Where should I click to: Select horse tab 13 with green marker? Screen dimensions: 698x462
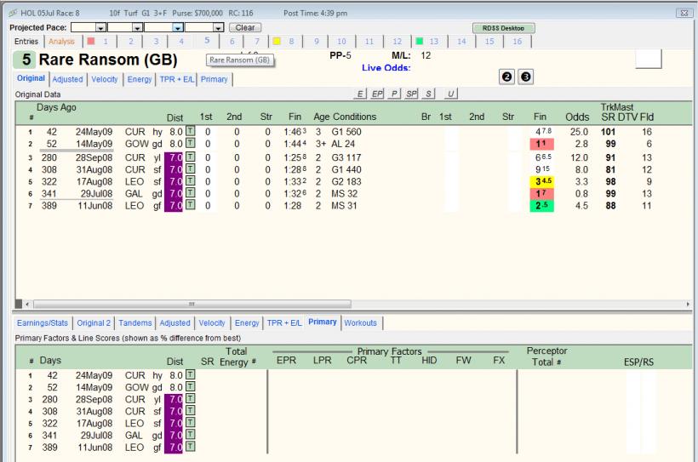point(427,42)
